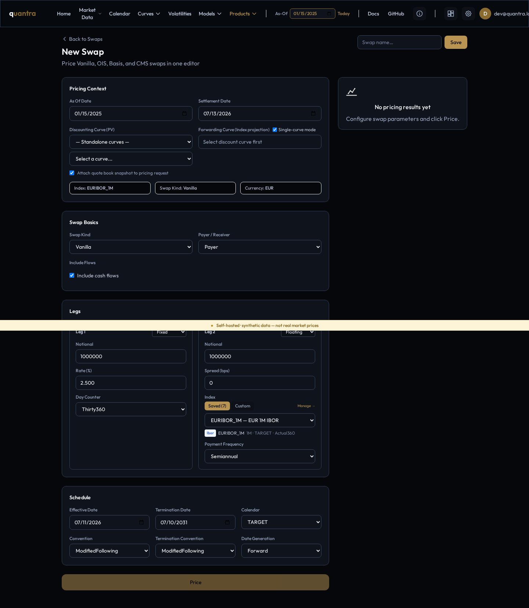Open the Select a curve dropdown
This screenshot has width=529, height=608.
coord(131,159)
